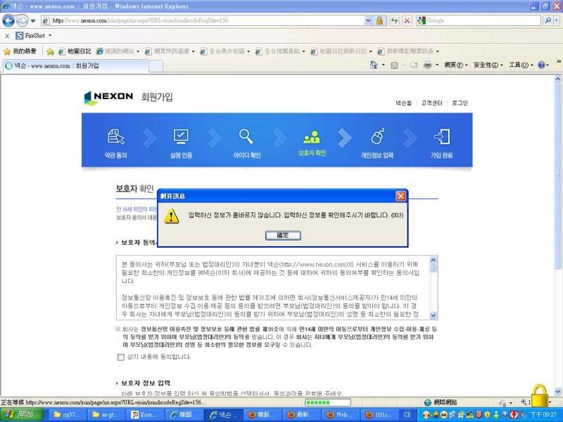Open the recent pages dropdown arrow
Image resolution: width=563 pixels, height=422 pixels.
[33, 21]
